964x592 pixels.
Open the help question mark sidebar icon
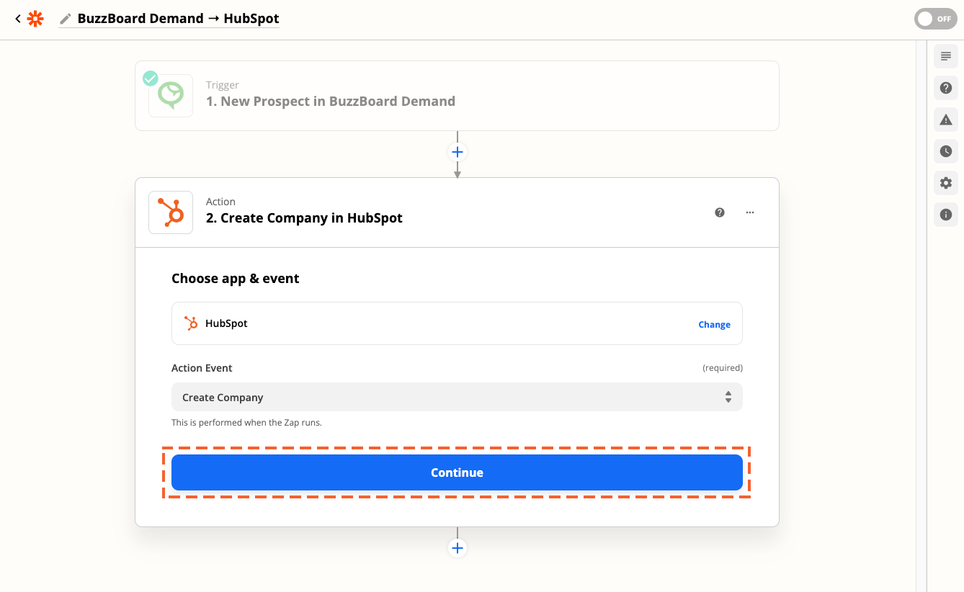click(x=946, y=88)
